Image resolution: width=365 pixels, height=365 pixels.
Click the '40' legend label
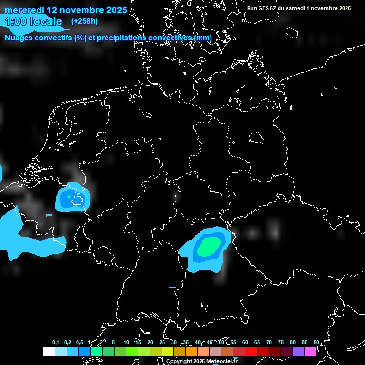pyautogui.click(x=198, y=342)
